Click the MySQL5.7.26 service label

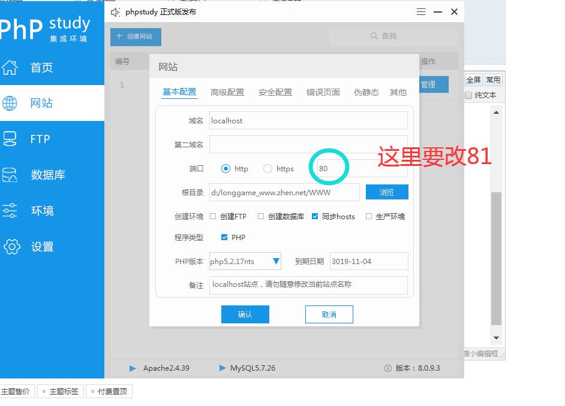253,368
